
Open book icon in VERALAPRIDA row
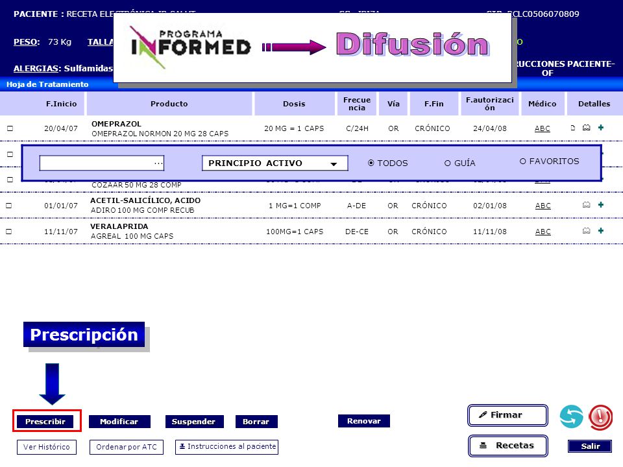[587, 231]
